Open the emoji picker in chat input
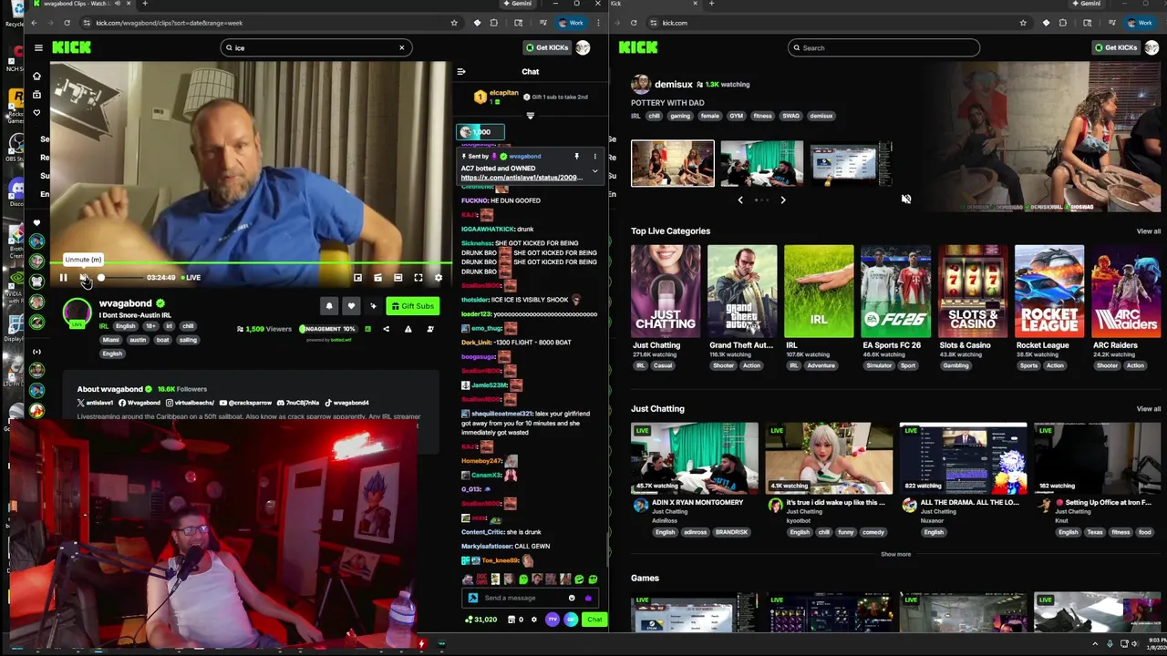The height and width of the screenshot is (656, 1167). pos(572,598)
